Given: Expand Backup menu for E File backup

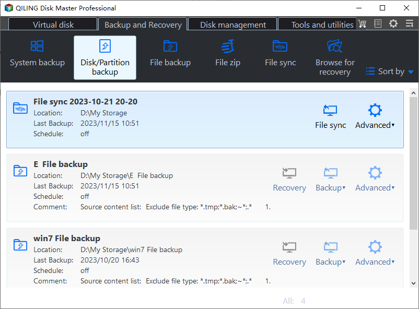Looking at the screenshot, I should coord(331,179).
